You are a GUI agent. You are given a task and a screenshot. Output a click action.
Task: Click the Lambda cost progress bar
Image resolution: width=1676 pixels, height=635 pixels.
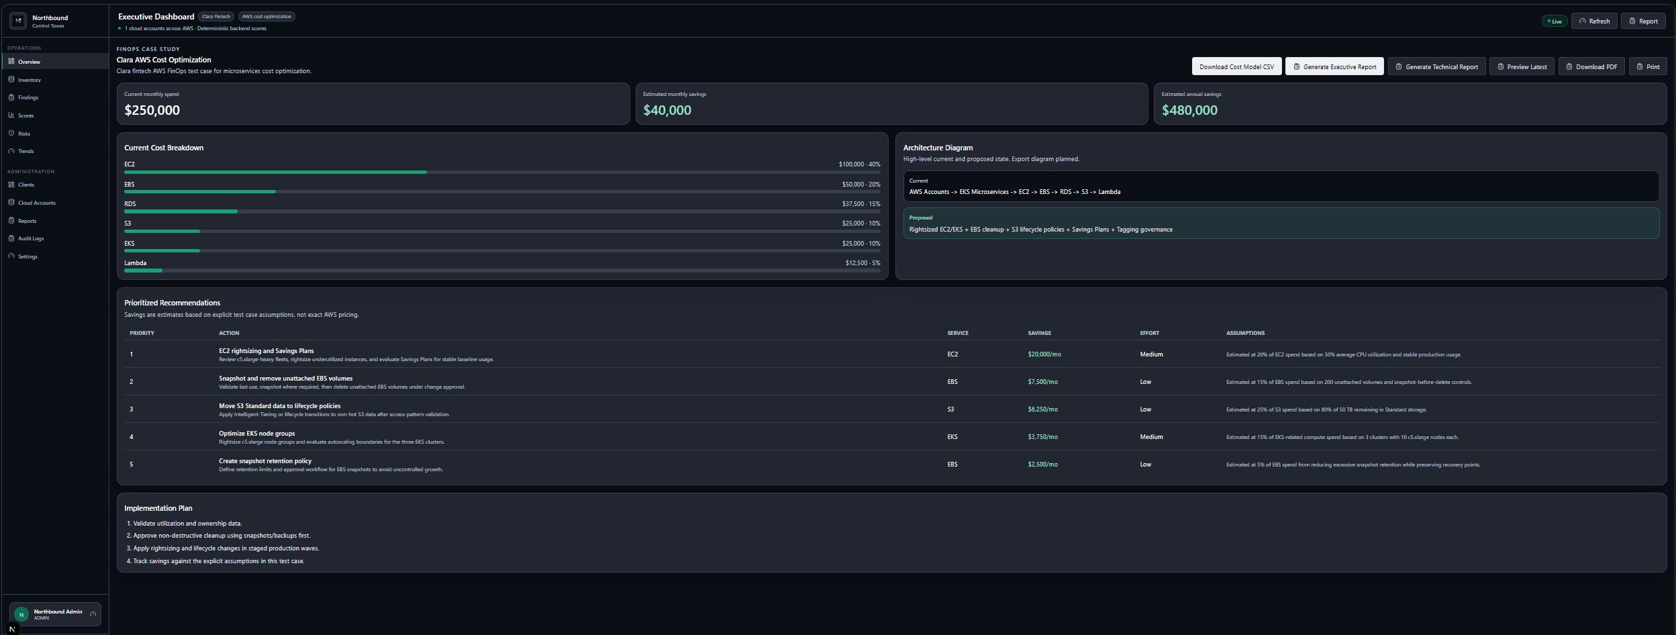(502, 271)
